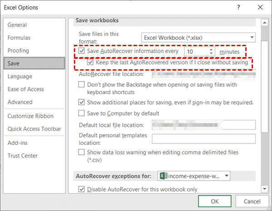Enable Don't show the Backstage checkbox
The image size is (272, 211).
(x=82, y=85)
